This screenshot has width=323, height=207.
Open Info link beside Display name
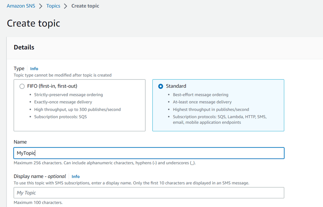76,176
